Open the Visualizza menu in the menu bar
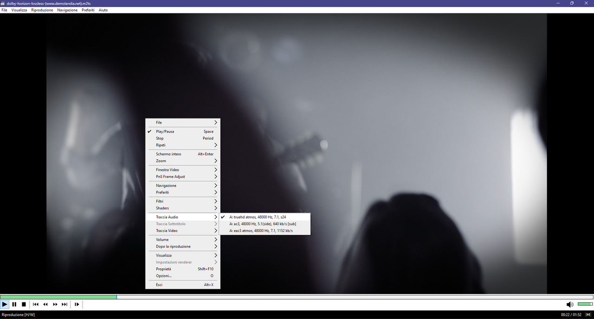This screenshot has width=594, height=319. point(19,10)
